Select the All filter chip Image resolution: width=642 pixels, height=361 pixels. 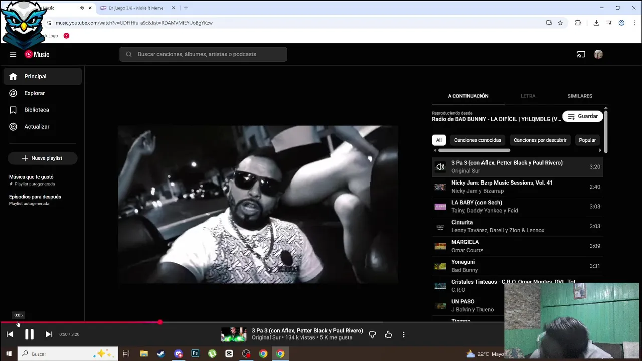pyautogui.click(x=439, y=140)
